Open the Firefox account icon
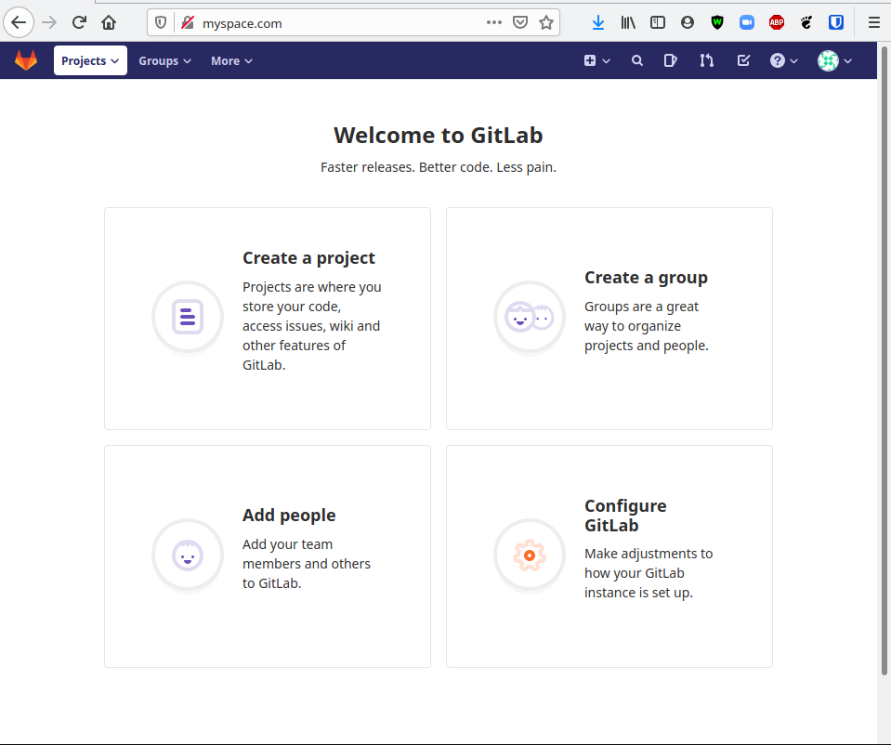This screenshot has width=891, height=745. click(x=688, y=22)
